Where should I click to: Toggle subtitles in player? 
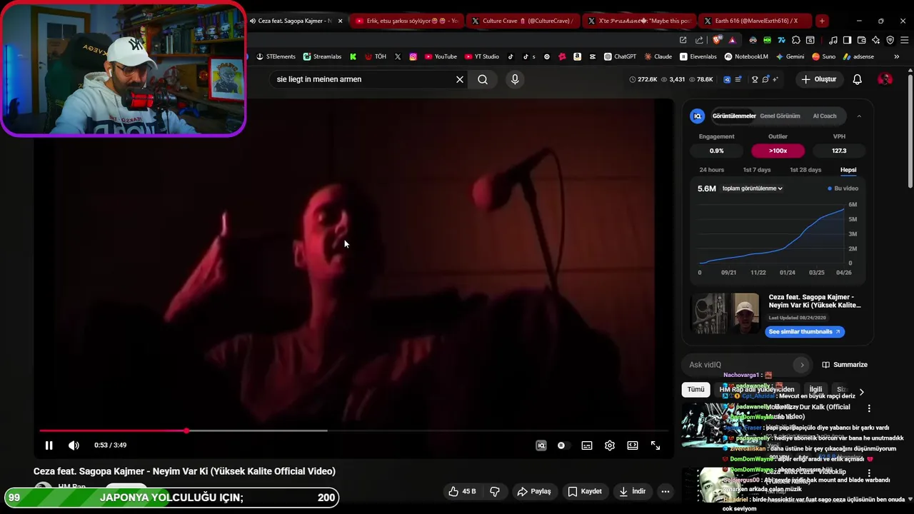[x=587, y=445]
